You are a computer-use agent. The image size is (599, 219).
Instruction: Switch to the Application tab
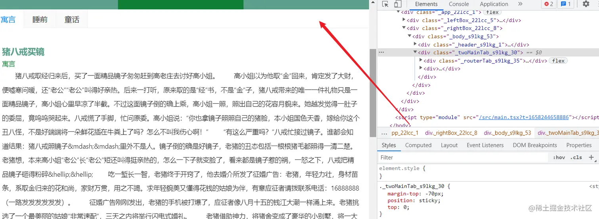click(494, 4)
